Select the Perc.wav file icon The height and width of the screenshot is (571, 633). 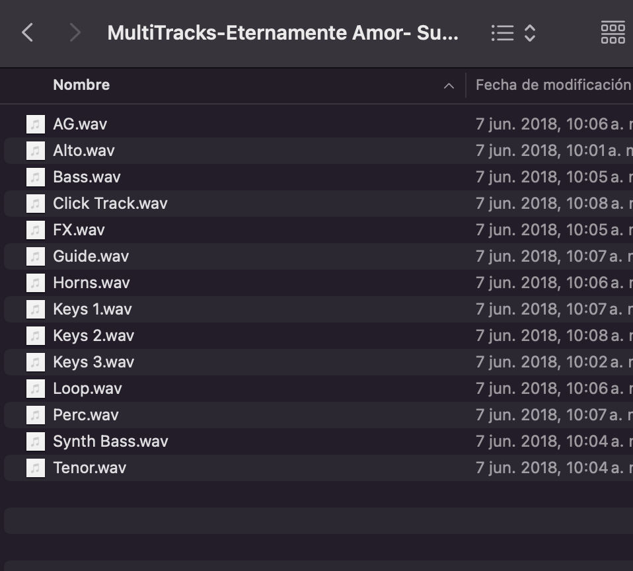pos(36,415)
